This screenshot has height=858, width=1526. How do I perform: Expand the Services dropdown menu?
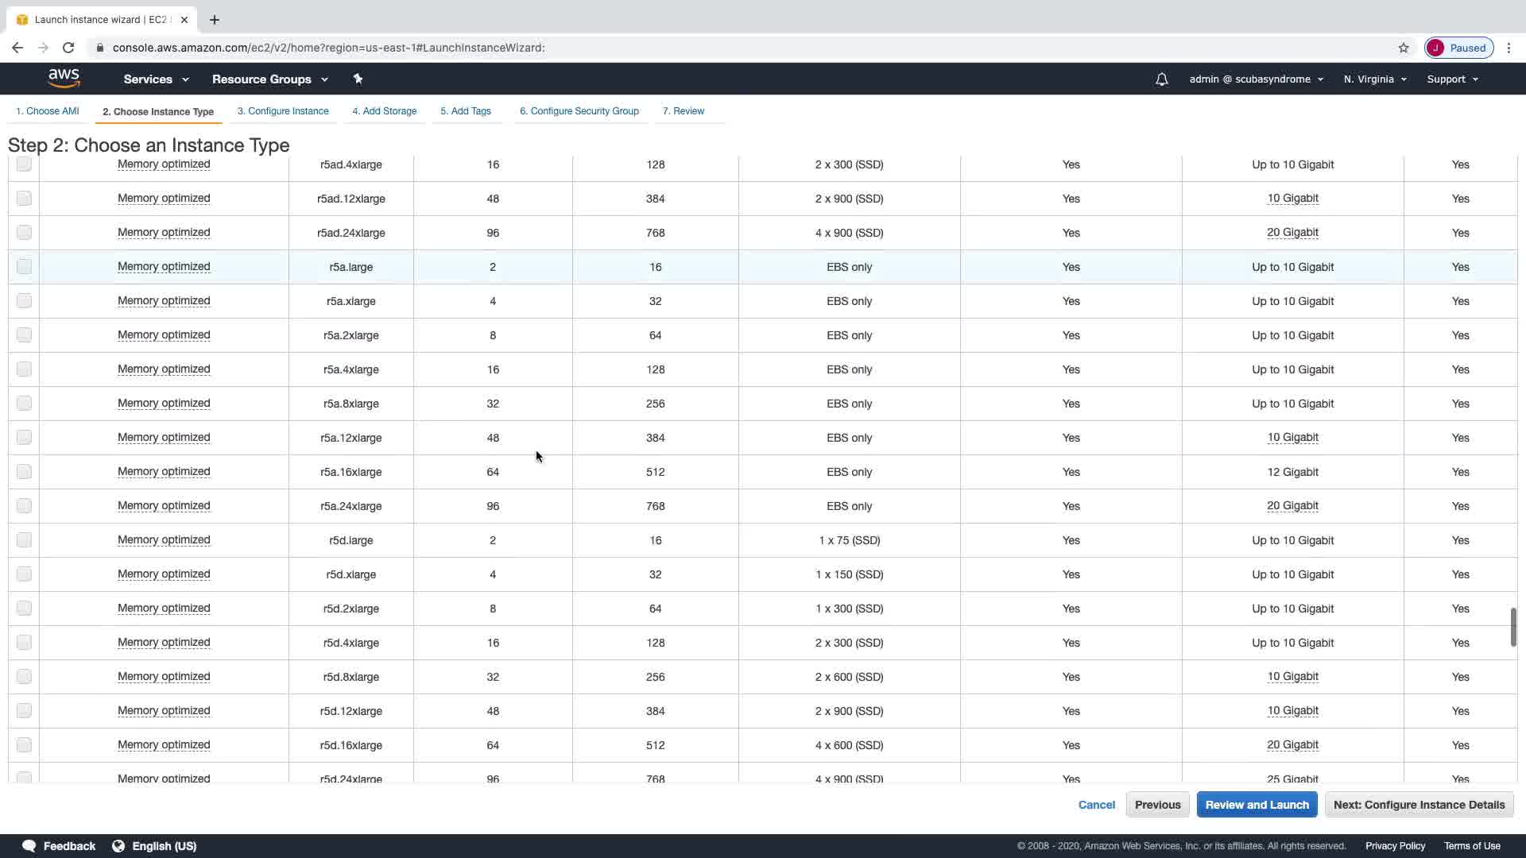(156, 79)
